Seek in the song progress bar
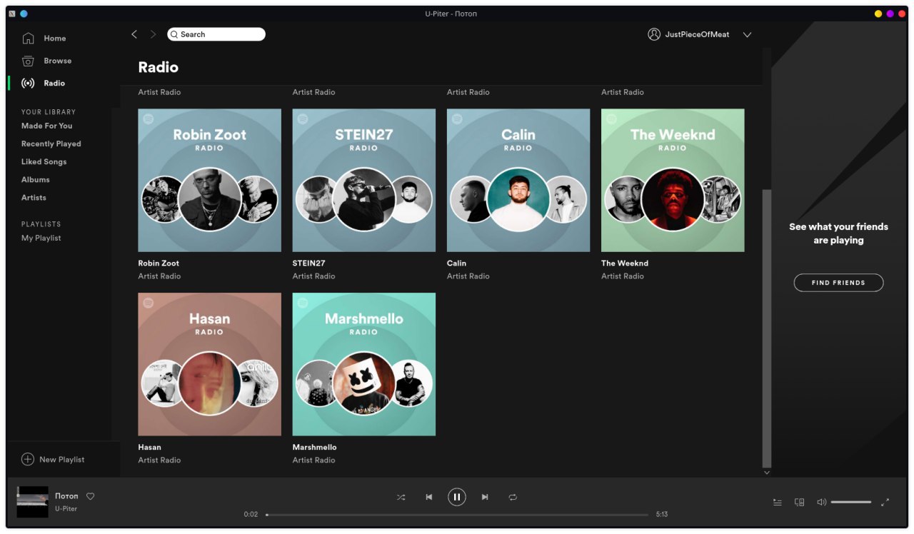This screenshot has height=534, width=914. (457, 515)
